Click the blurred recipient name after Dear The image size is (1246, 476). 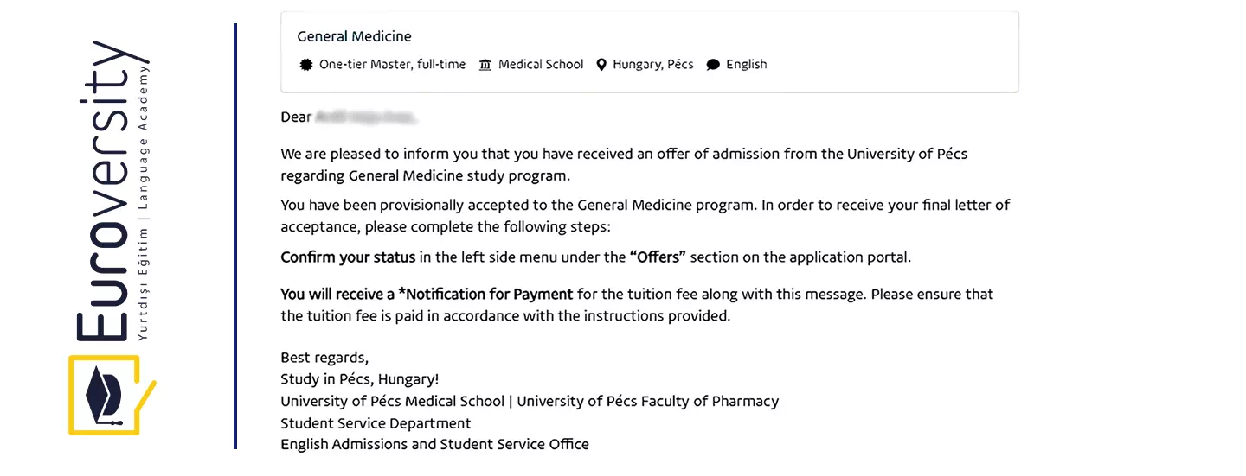coord(366,117)
